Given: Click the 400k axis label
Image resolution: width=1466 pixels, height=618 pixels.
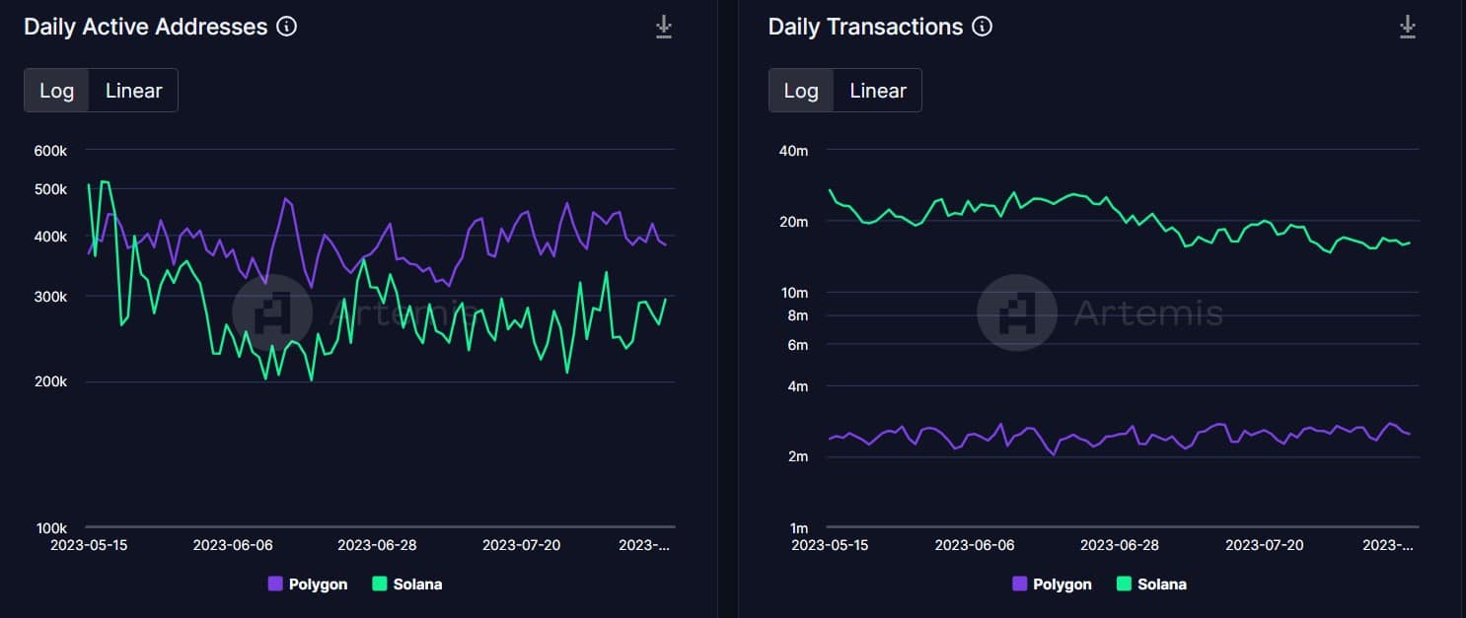Looking at the screenshot, I should 50,237.
